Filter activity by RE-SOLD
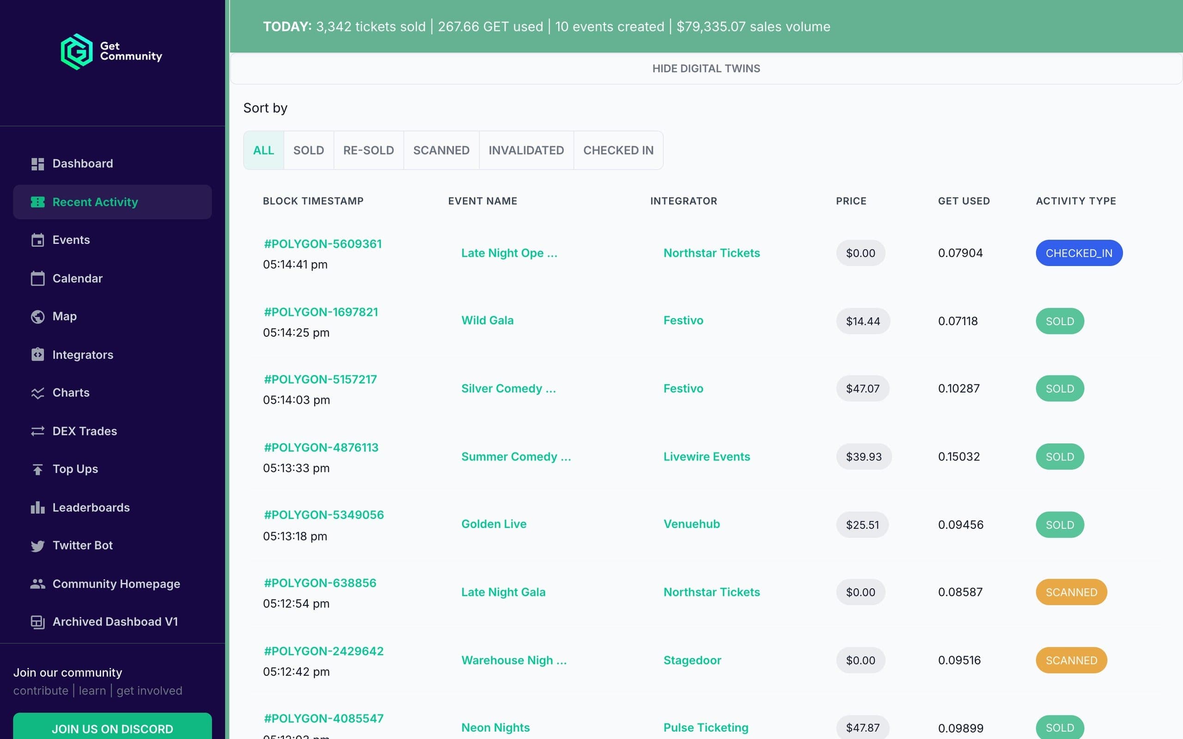The image size is (1183, 739). (x=369, y=150)
